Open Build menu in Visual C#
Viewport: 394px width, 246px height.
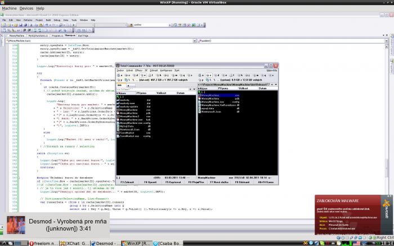coord(48,20)
